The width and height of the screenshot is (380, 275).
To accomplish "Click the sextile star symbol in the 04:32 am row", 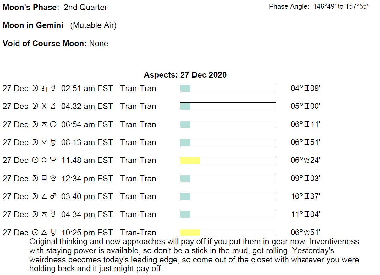I will click(44, 107).
